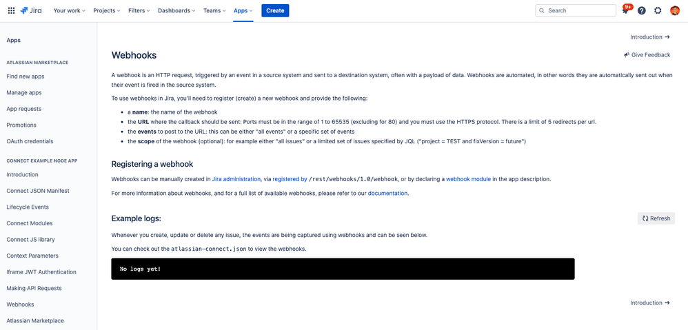Open Iframe JWT Authentication page

(41, 271)
